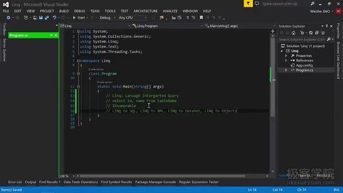
Task: Click the Navigate Backward toolbar icon
Action: tap(9, 18)
